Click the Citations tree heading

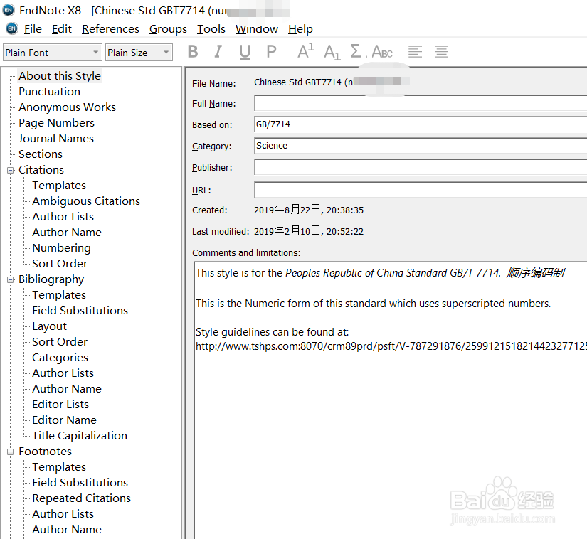pos(41,170)
